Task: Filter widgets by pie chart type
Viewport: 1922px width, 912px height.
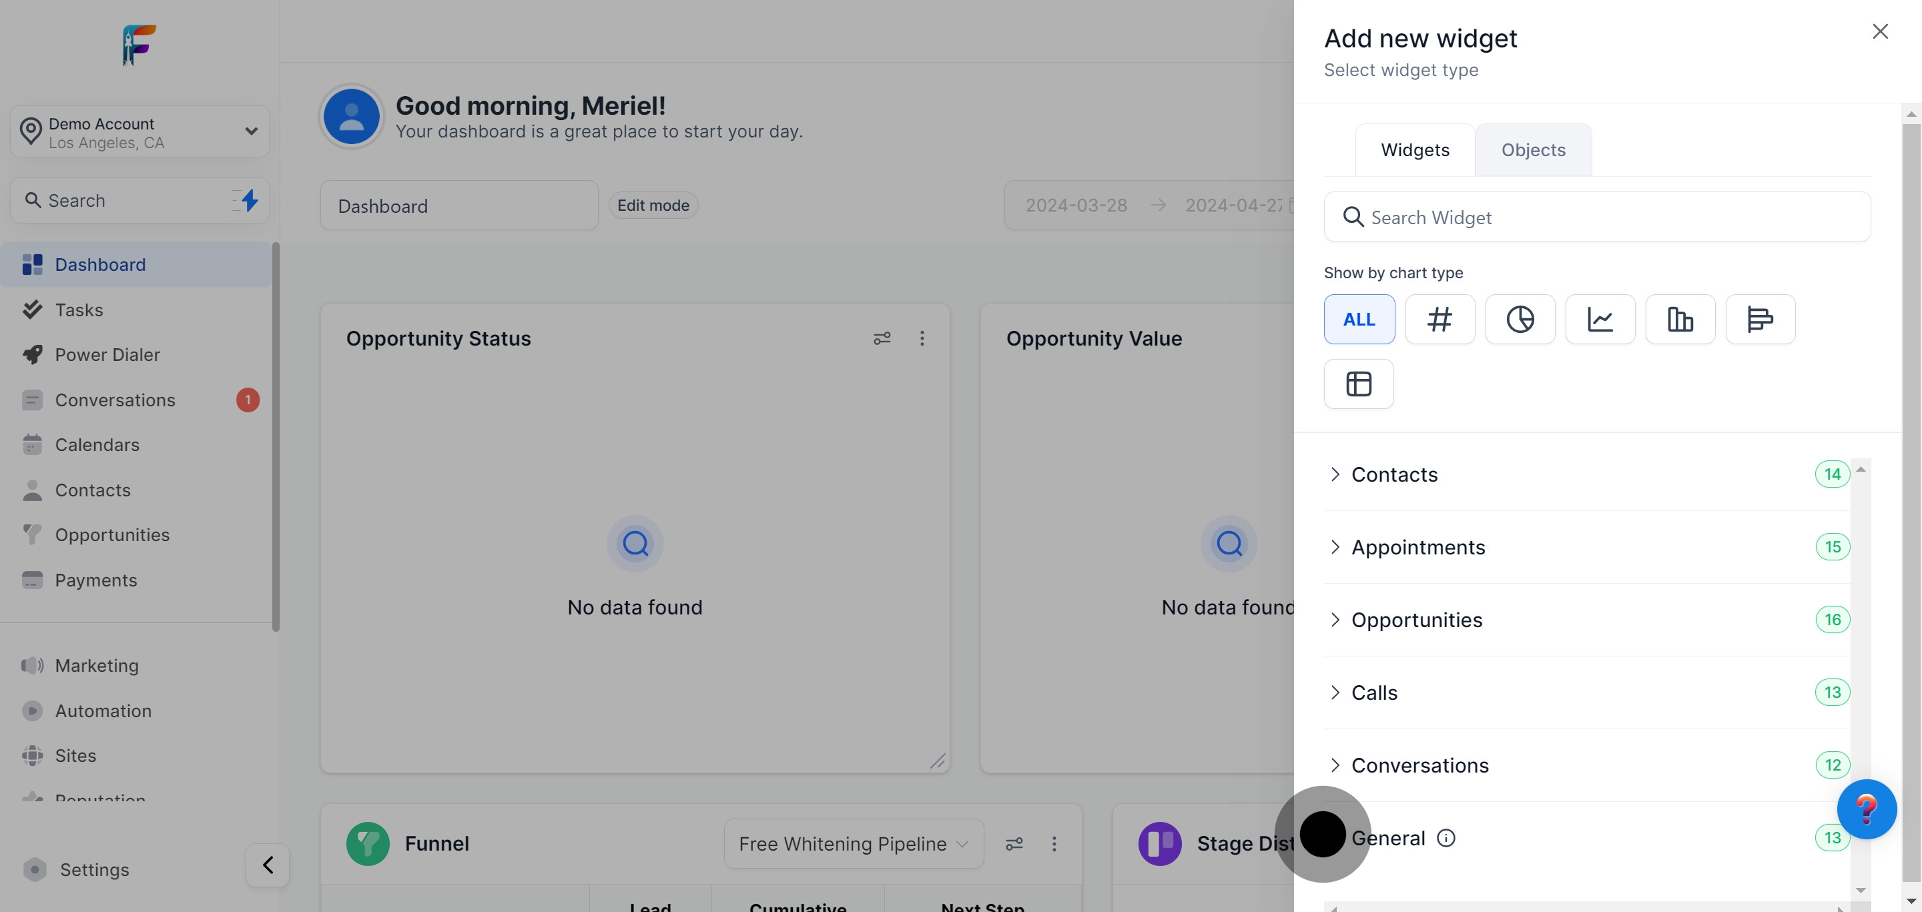Action: click(x=1520, y=319)
